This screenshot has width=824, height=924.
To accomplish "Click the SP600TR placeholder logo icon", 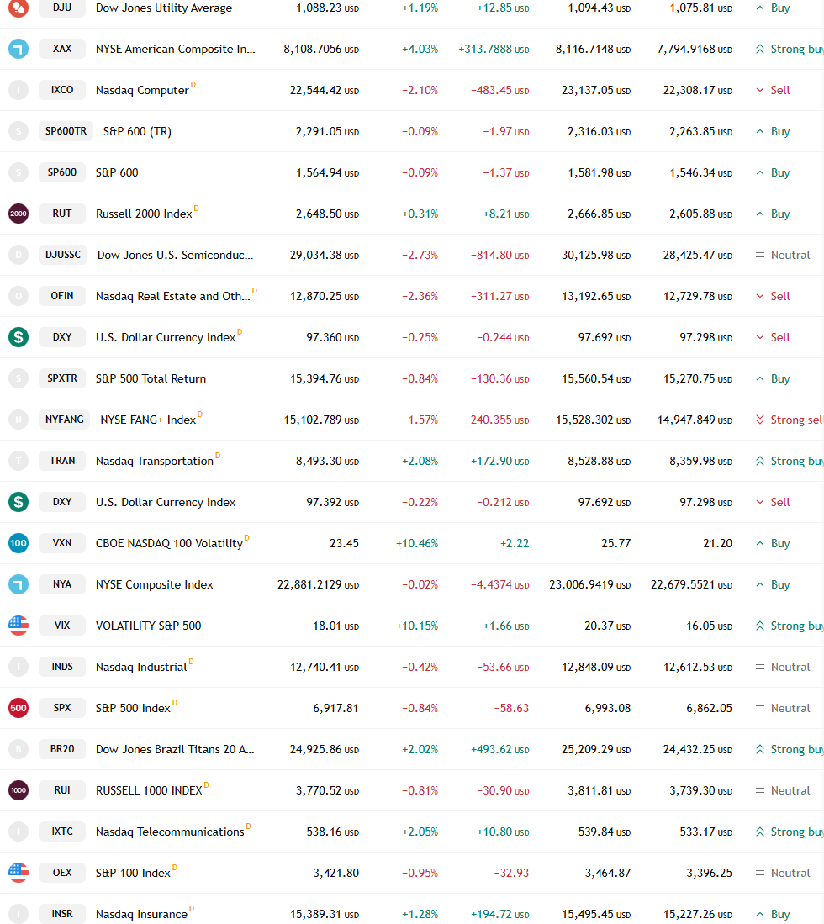I will coord(18,131).
